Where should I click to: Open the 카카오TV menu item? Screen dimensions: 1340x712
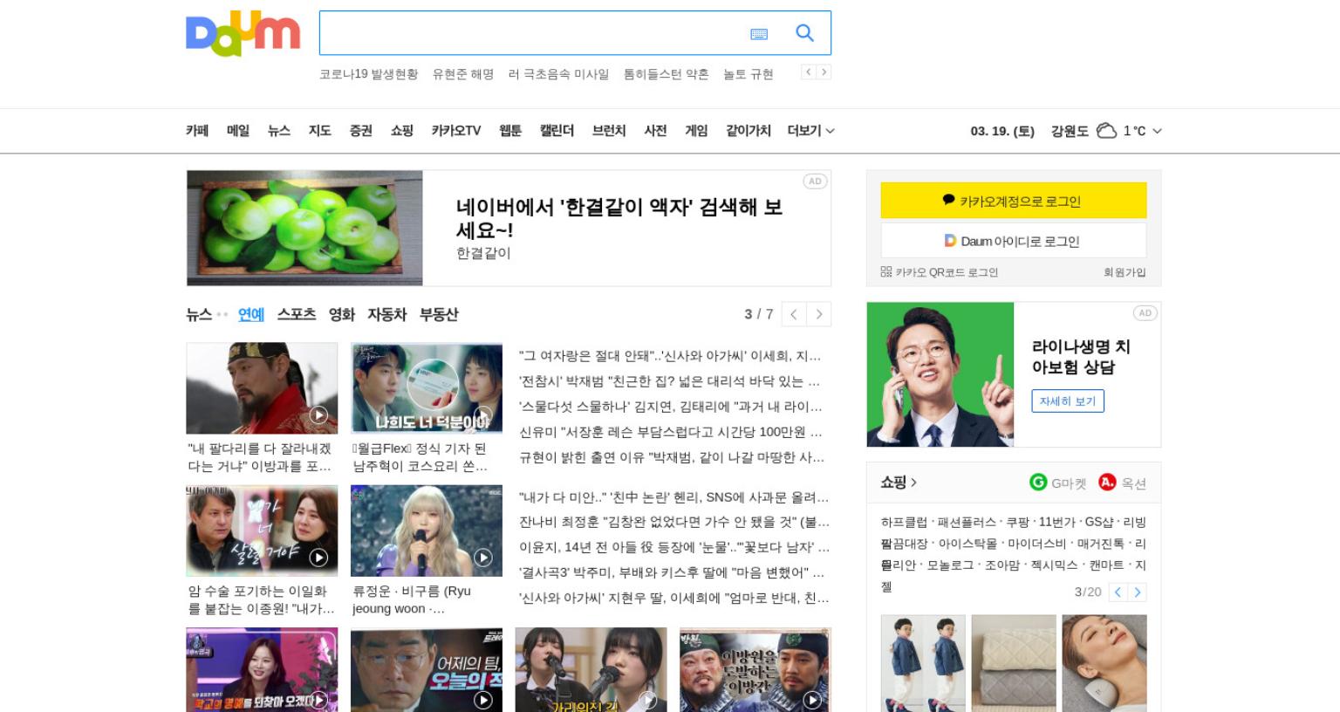pyautogui.click(x=456, y=131)
